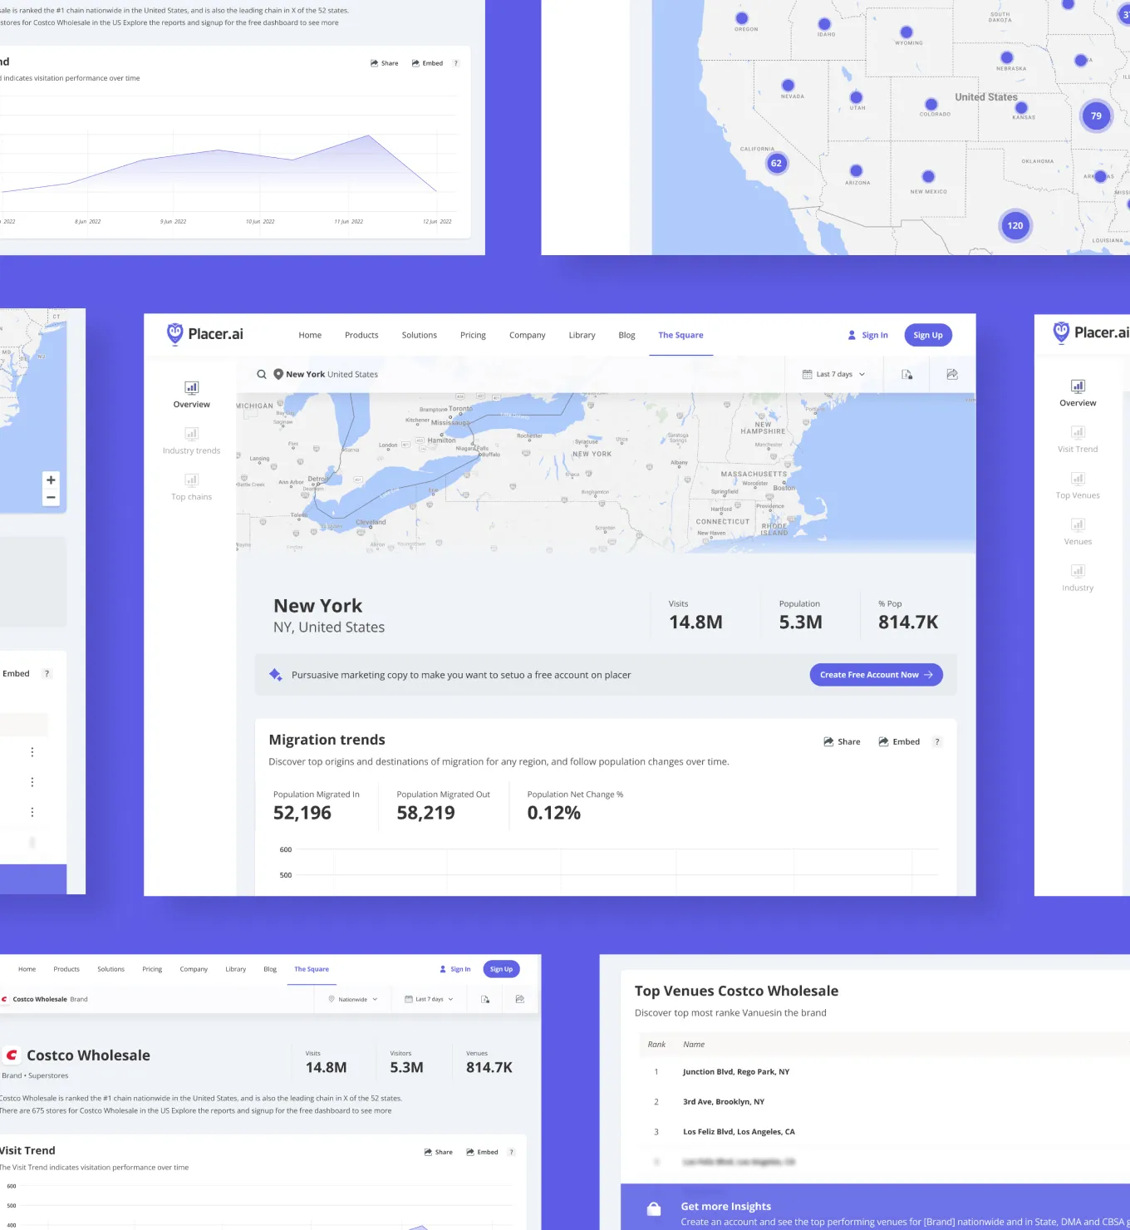Viewport: 1130px width, 1230px height.
Task: Select the Colorado dot on the US map
Action: click(x=931, y=104)
